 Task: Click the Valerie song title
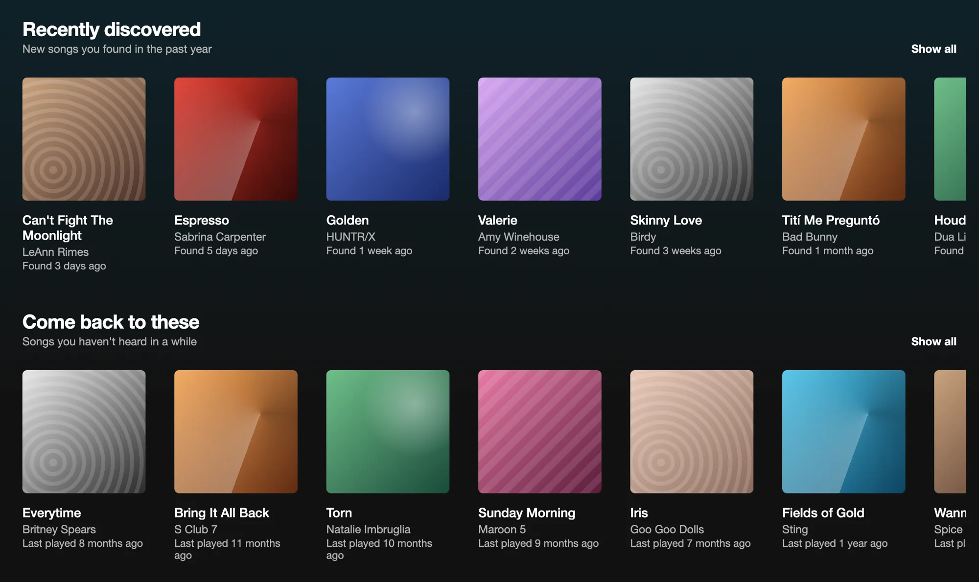(497, 221)
